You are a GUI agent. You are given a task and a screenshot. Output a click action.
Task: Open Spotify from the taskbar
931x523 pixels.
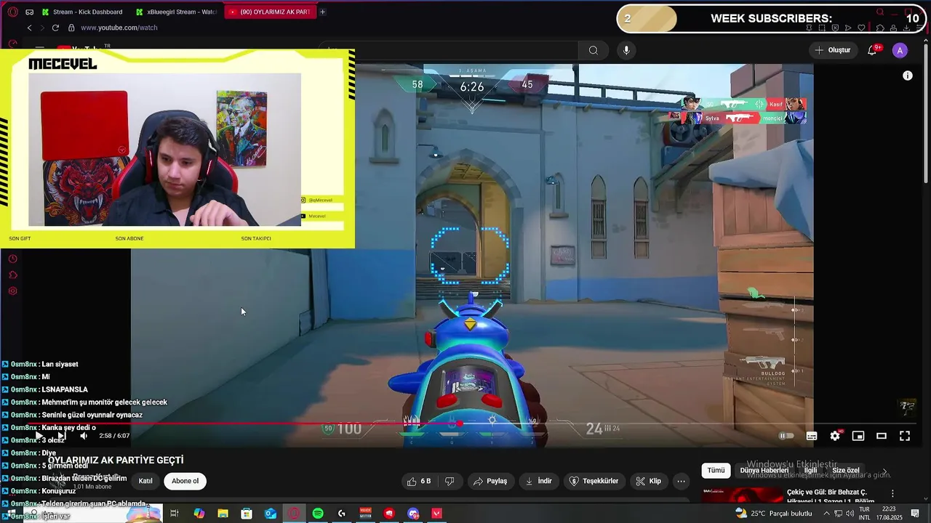coord(318,514)
